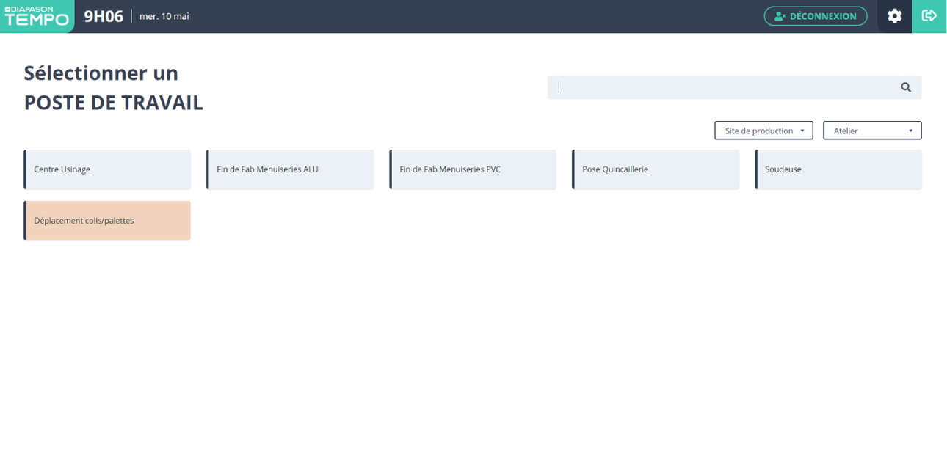Click the 9H06 clock display
This screenshot has width=947, height=459.
tap(104, 16)
